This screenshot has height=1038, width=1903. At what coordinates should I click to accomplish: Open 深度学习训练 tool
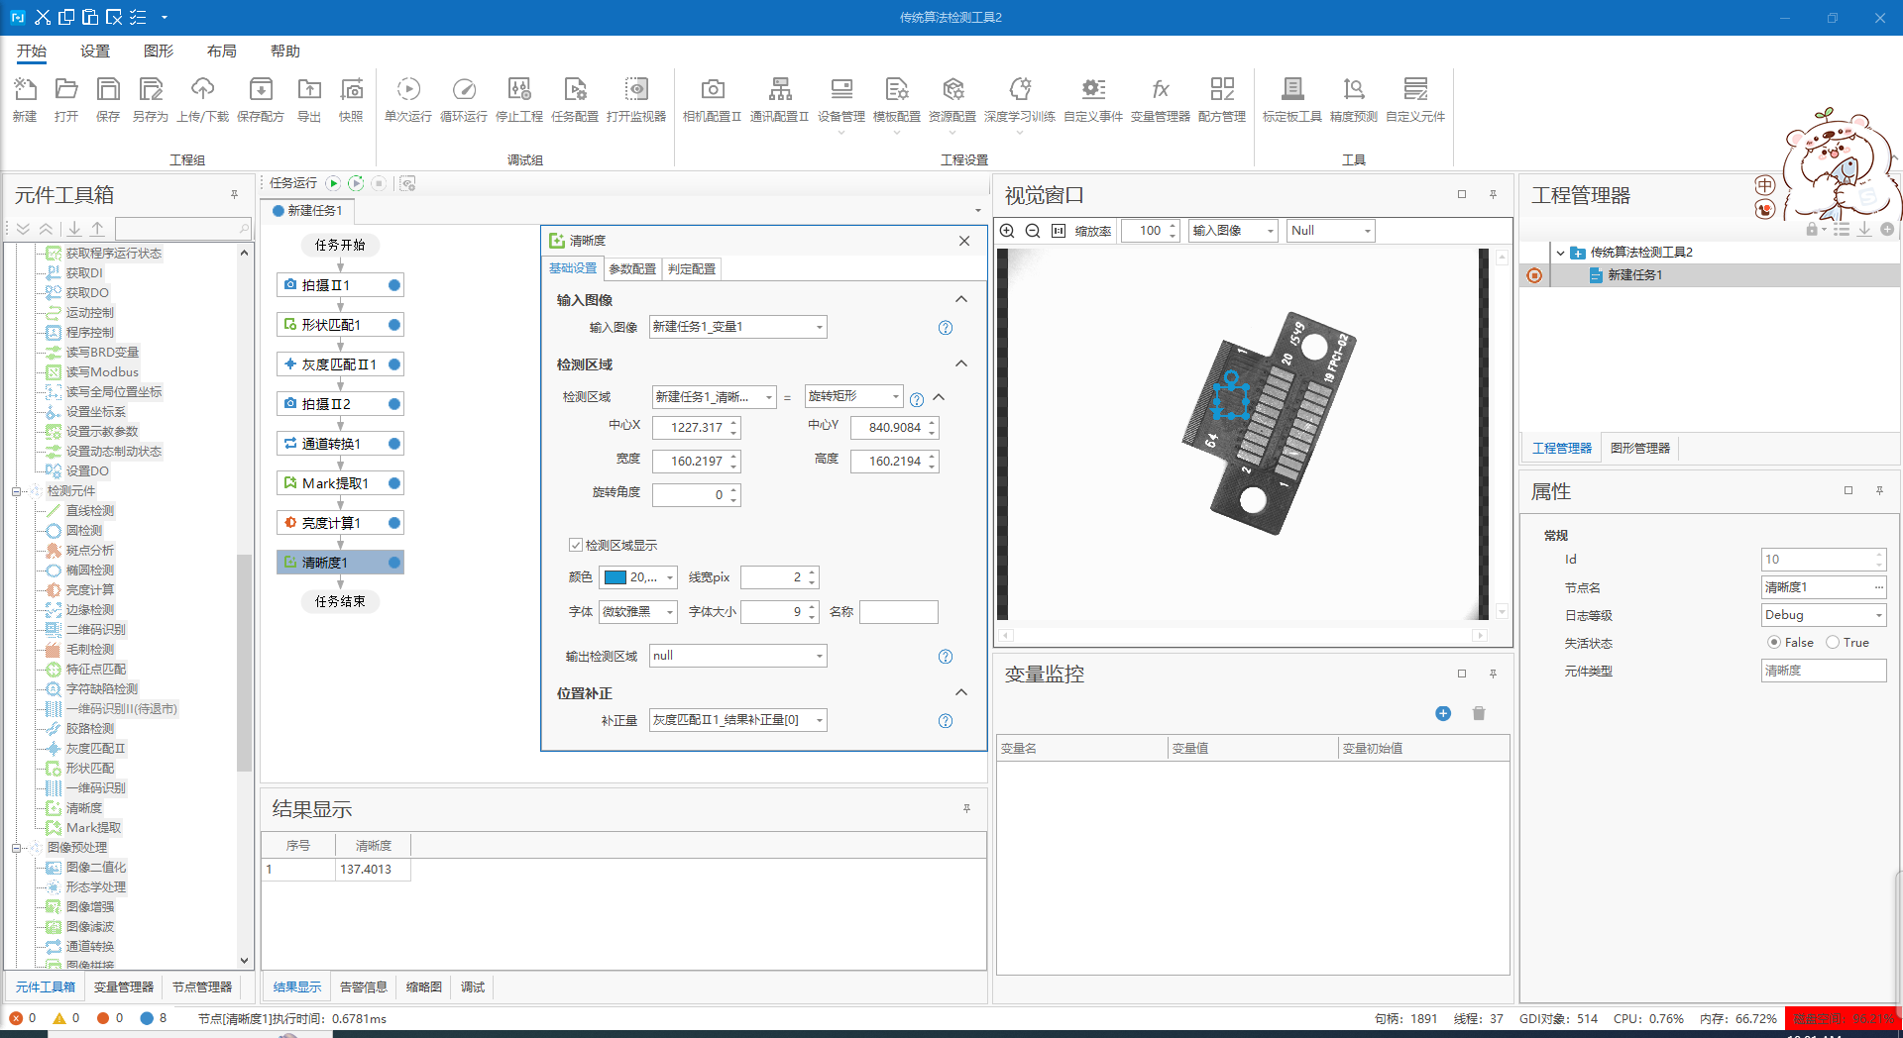click(1020, 90)
